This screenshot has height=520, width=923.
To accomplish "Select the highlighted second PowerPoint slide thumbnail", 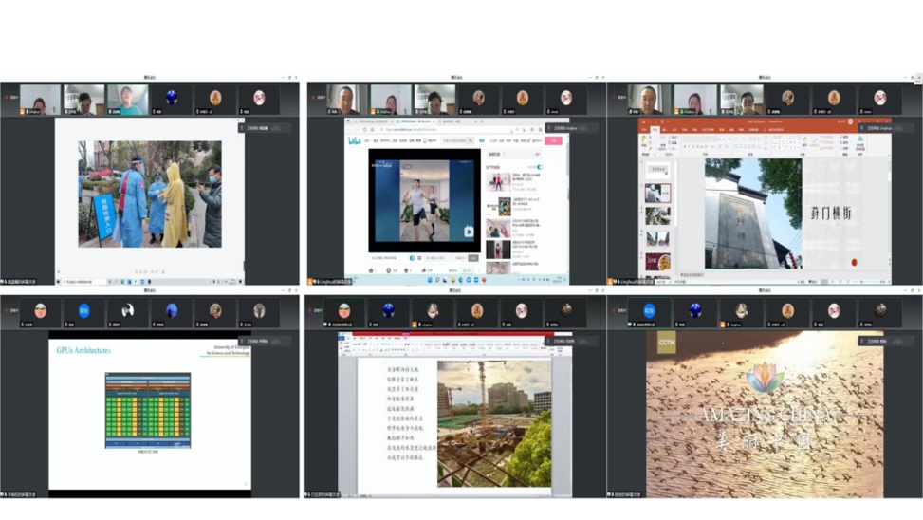I will [657, 193].
